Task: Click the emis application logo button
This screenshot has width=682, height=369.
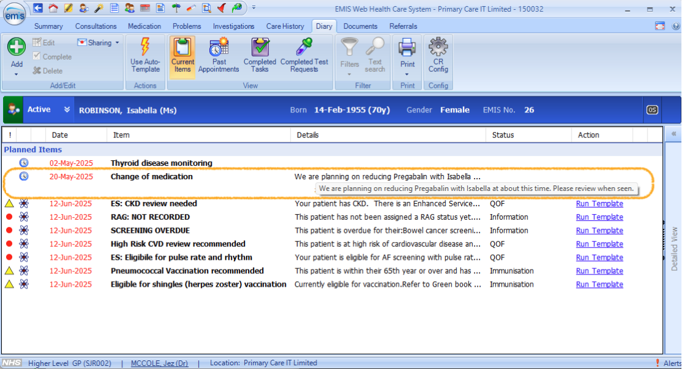Action: [14, 14]
